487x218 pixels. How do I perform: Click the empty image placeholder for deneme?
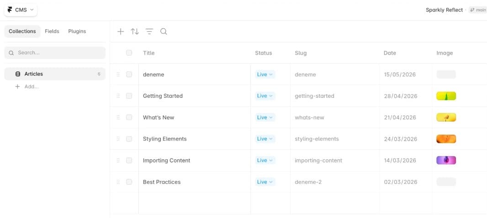point(446,75)
